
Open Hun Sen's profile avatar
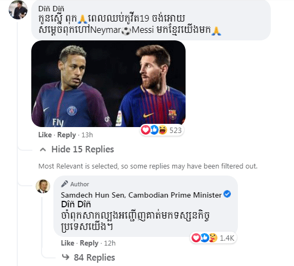click(x=43, y=186)
